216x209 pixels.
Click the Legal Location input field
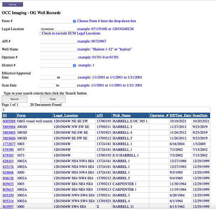pyautogui.click(x=58, y=29)
